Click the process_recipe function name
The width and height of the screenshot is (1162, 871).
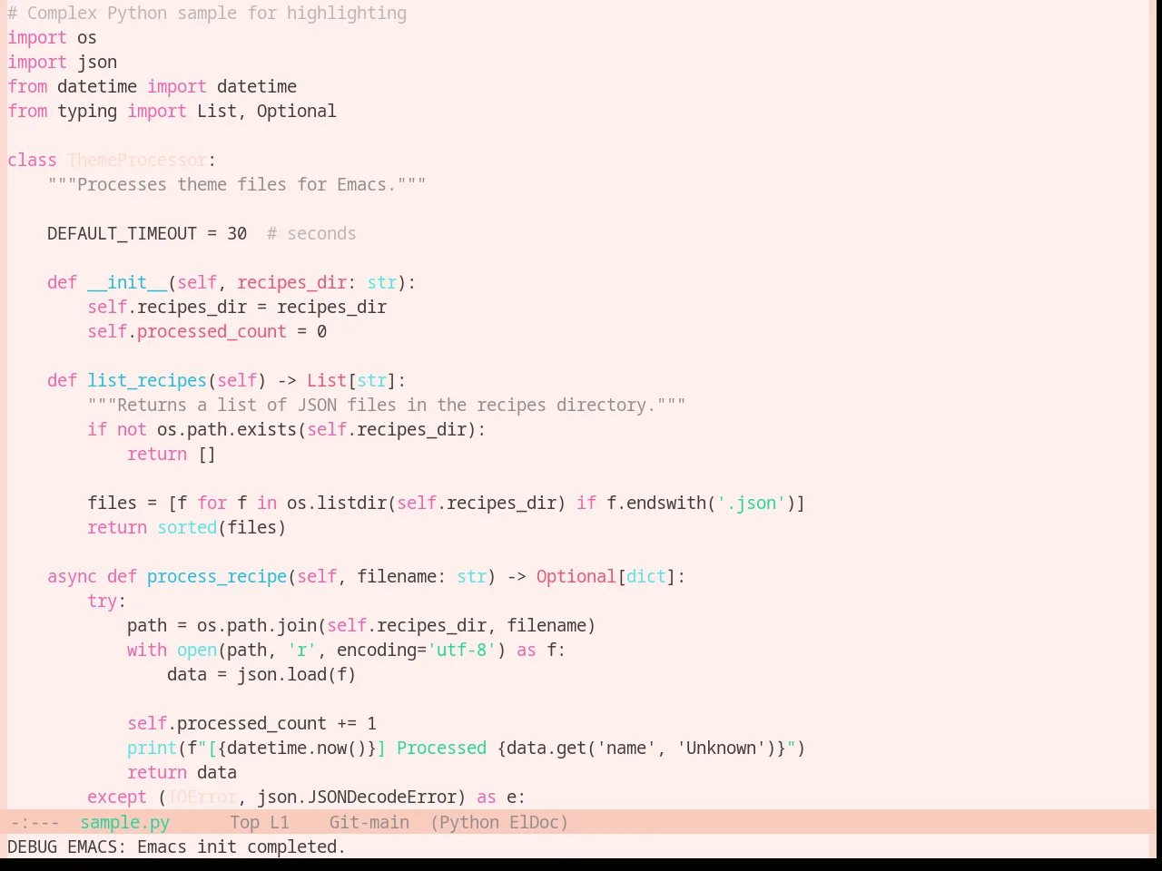click(x=217, y=577)
